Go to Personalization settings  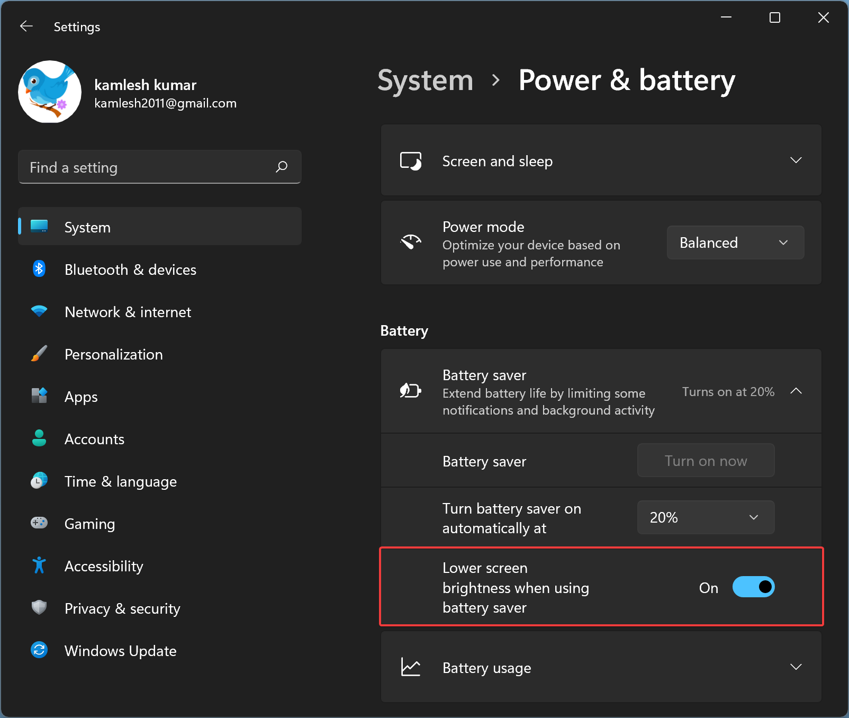(x=160, y=354)
